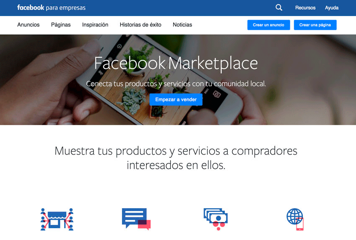Click the storefront with shoppers icon
Image resolution: width=356 pixels, height=240 pixels.
[57, 219]
